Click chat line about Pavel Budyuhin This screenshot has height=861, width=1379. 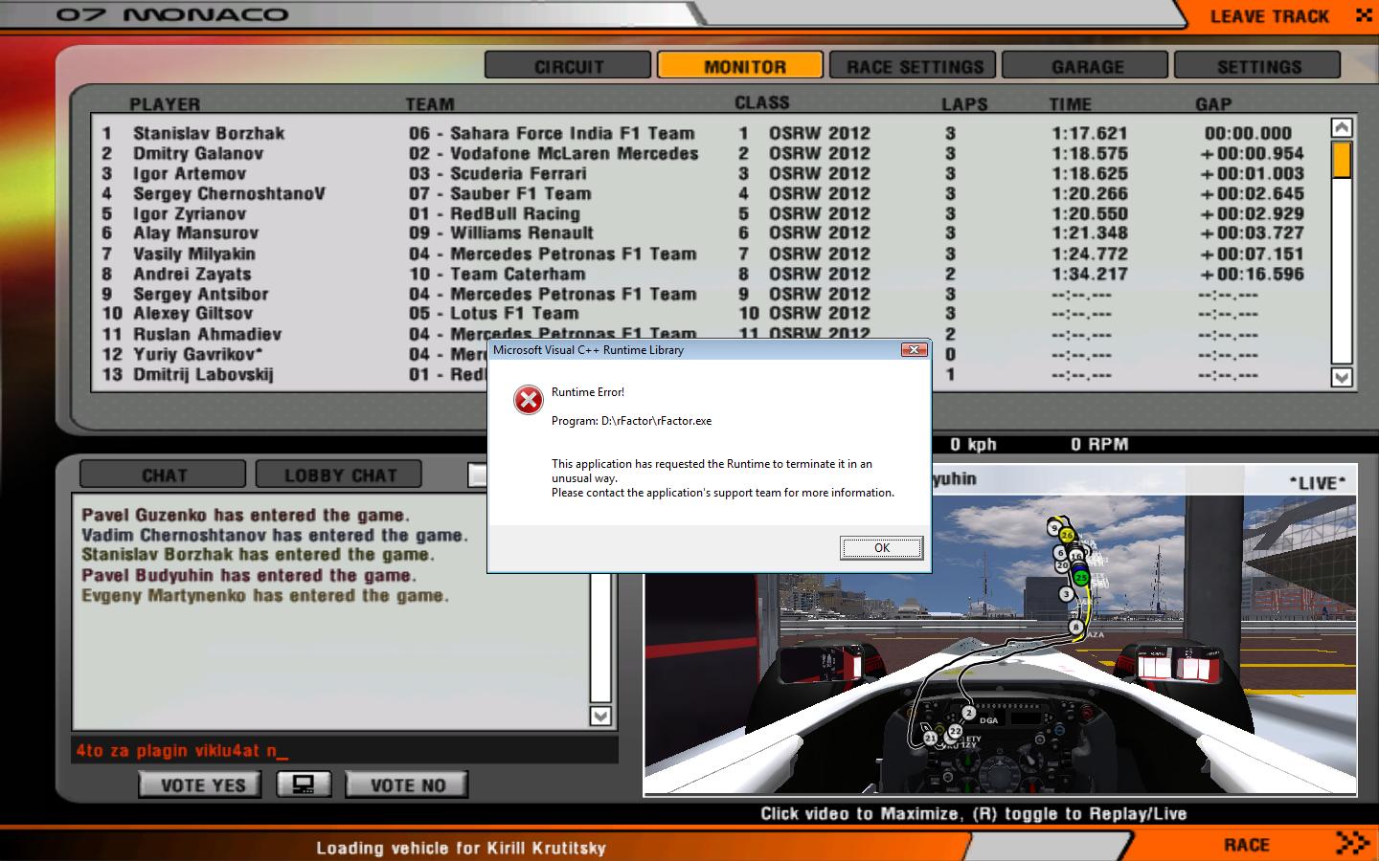249,575
